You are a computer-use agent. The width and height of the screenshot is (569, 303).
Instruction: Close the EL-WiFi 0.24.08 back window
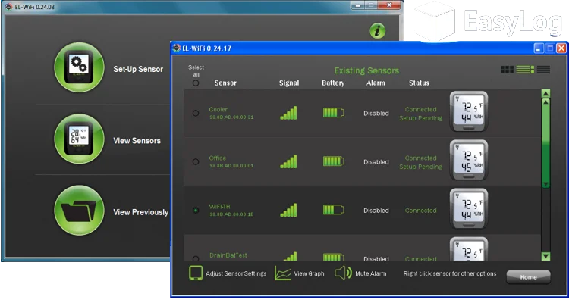point(389,5)
